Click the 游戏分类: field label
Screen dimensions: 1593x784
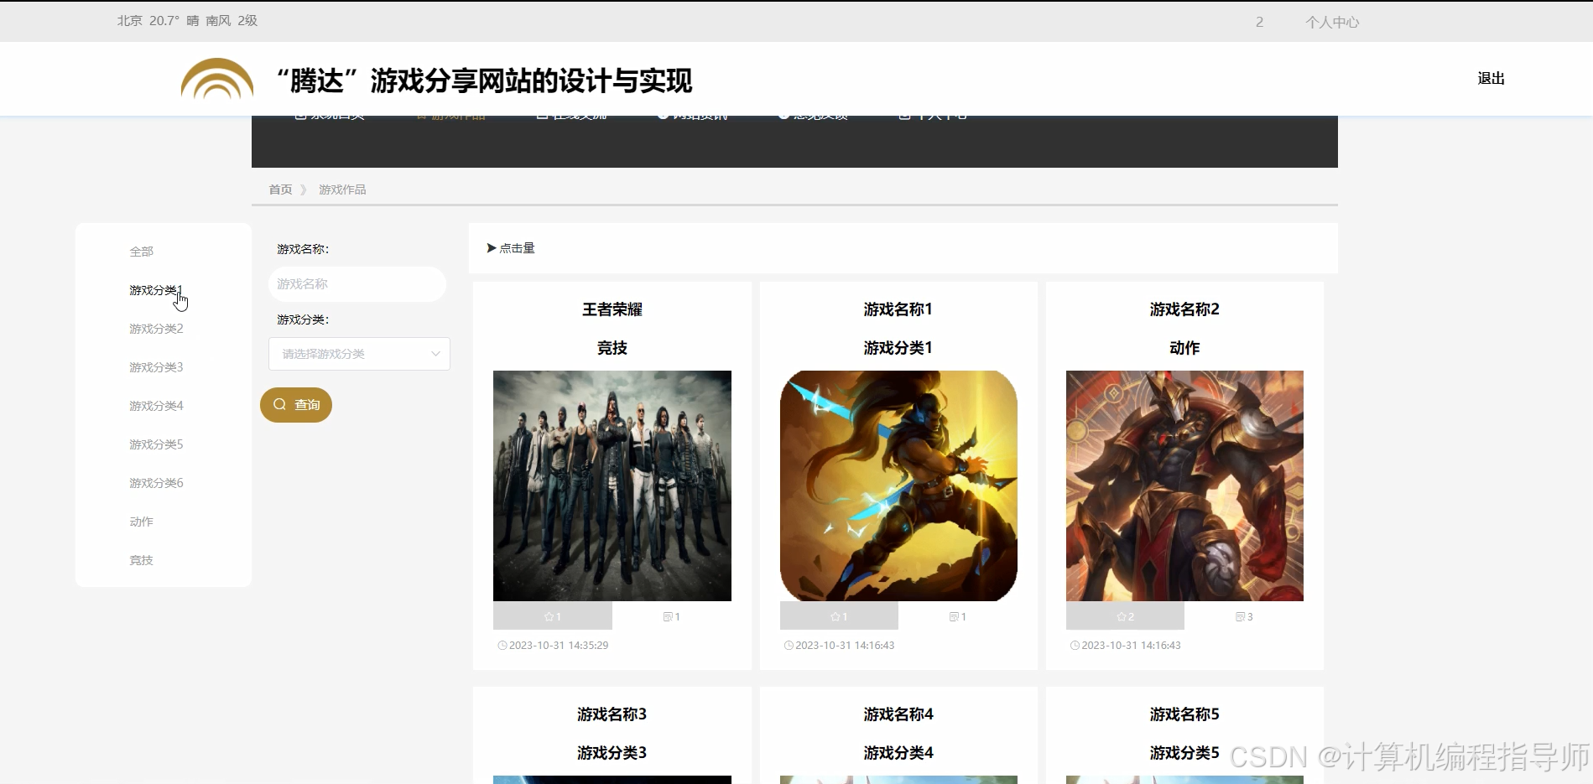coord(303,319)
